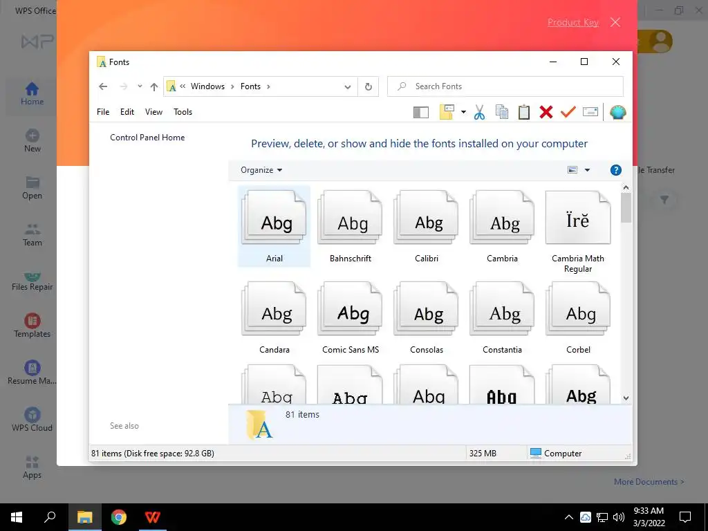
Task: Open Files Repair in WPS sidebar
Action: coord(32,281)
